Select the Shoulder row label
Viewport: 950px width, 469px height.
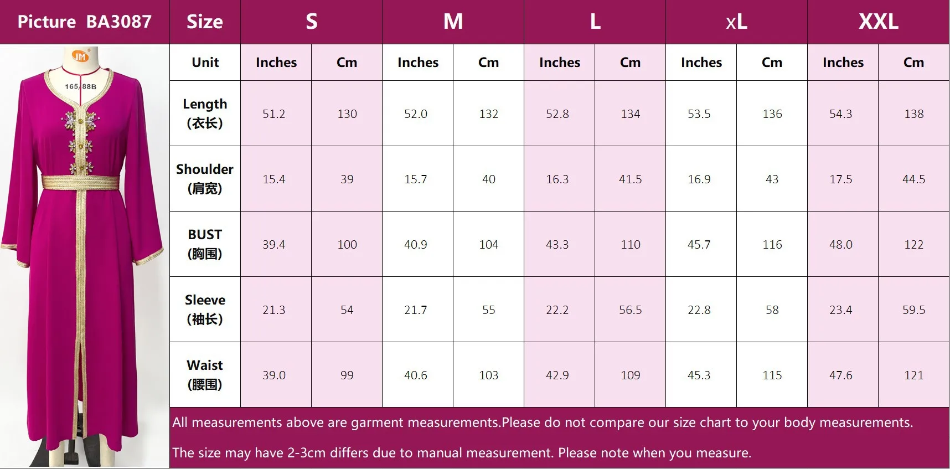click(205, 179)
